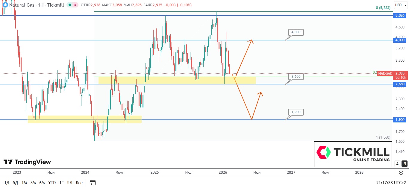409x188 pixels.
Task: Click the pink approximate-data wave icon
Action: click(75, 5)
